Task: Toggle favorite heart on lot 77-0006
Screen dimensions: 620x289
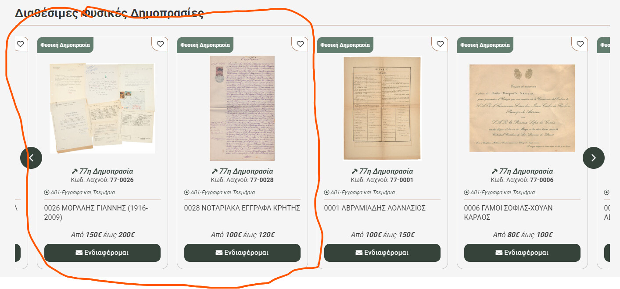Action: pyautogui.click(x=580, y=44)
